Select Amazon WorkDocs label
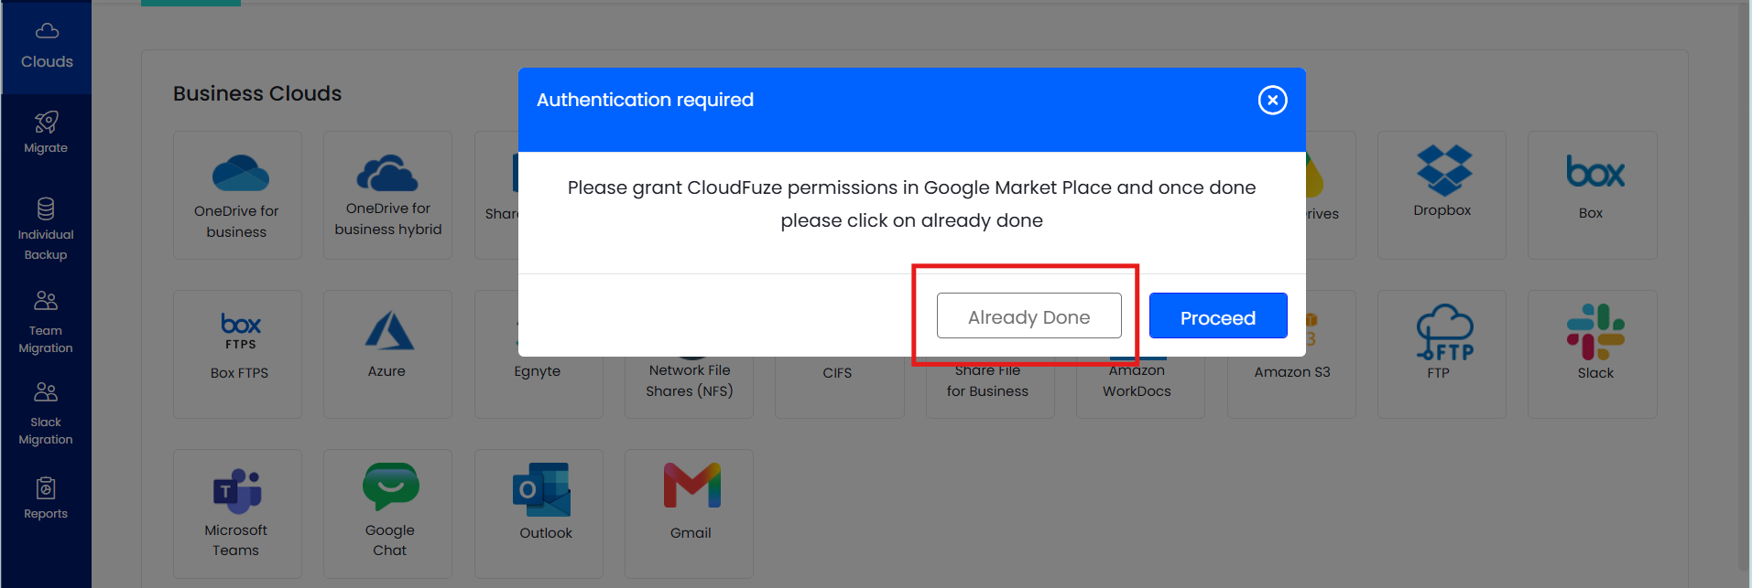 [x=1137, y=380]
